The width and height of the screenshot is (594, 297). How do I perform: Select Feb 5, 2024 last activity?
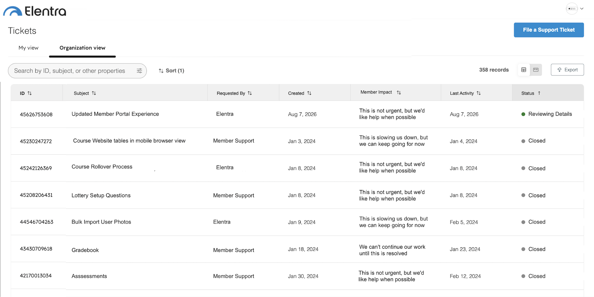(x=464, y=222)
